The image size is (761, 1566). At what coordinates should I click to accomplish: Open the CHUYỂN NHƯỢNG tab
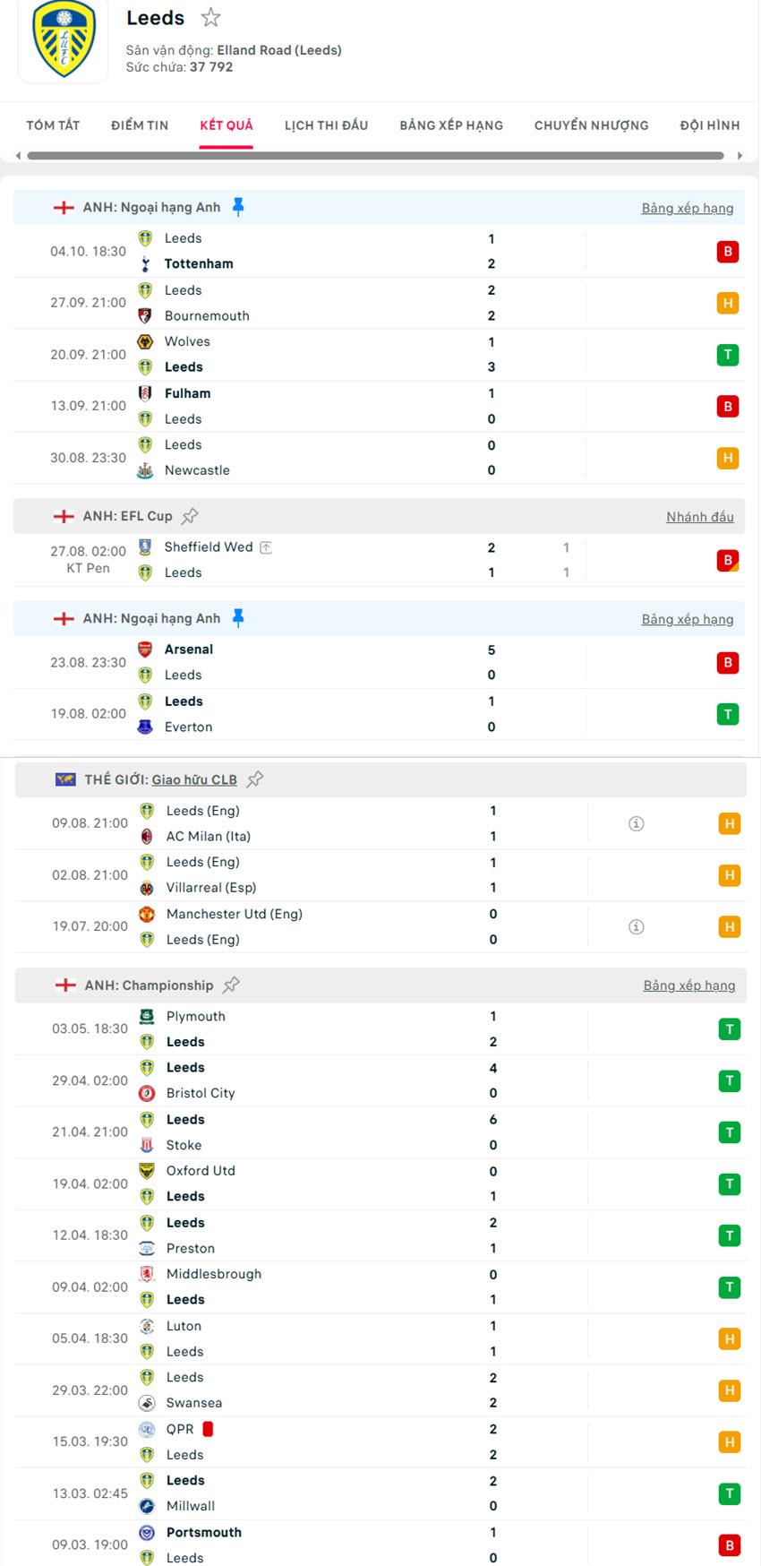coord(591,125)
